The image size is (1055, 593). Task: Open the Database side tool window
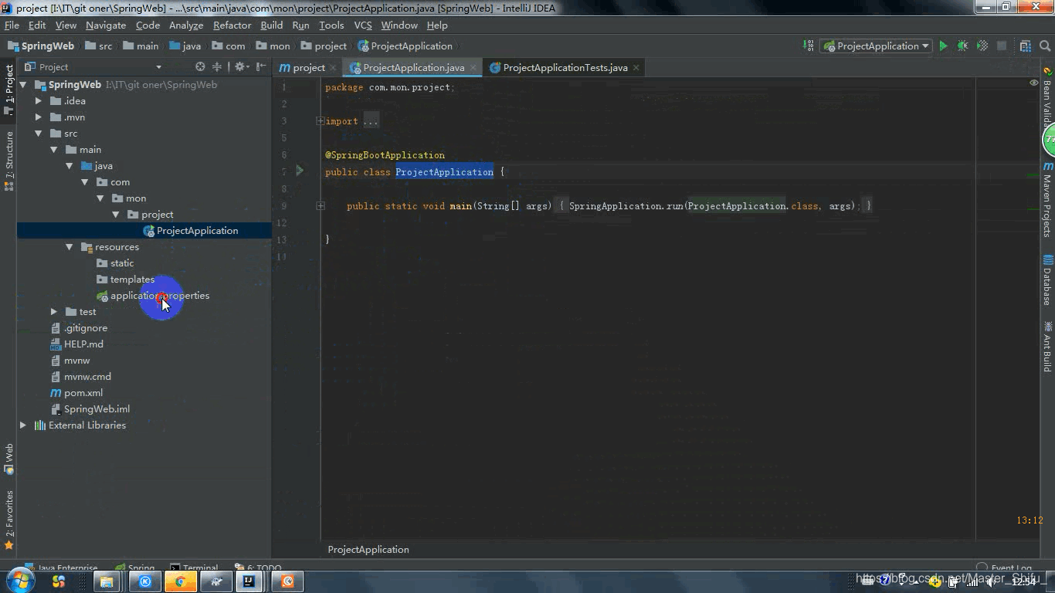[x=1048, y=280]
